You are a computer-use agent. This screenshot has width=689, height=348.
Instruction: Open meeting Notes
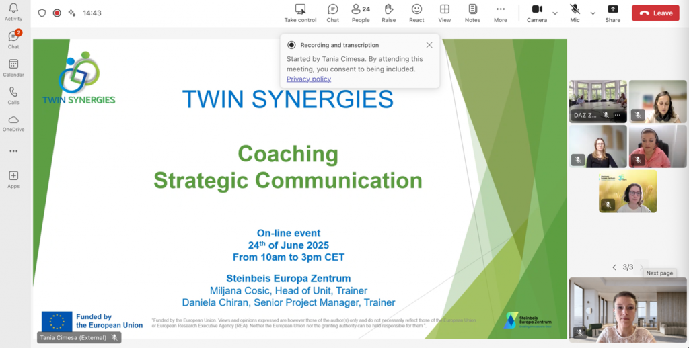pyautogui.click(x=472, y=13)
